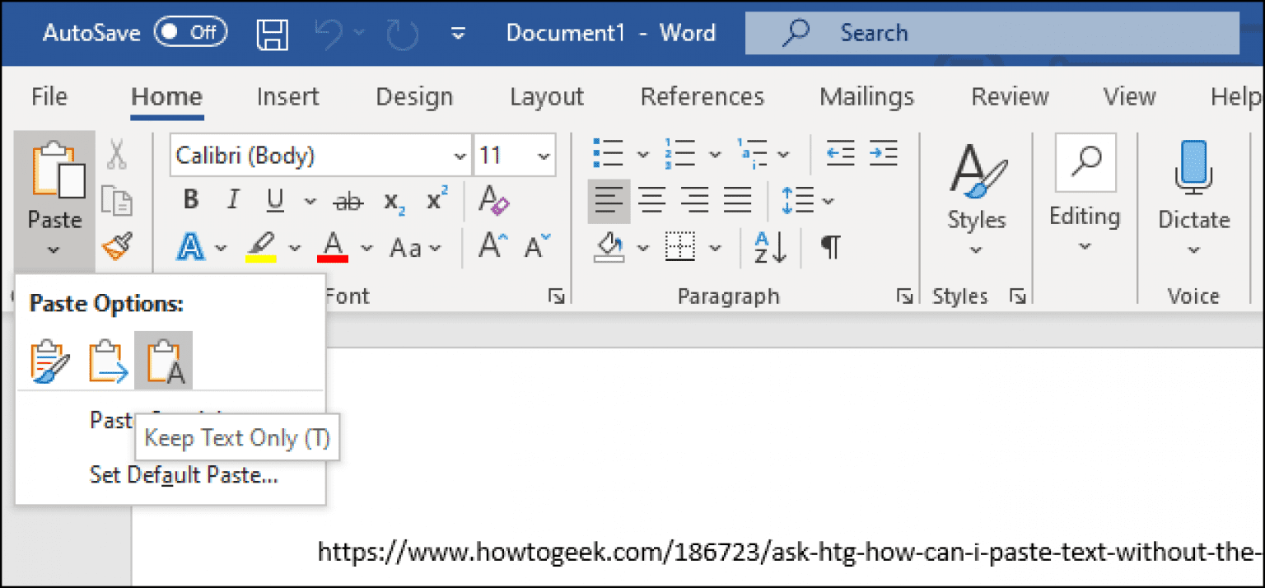Click the Cut scissors icon
The image size is (1265, 588).
(117, 154)
